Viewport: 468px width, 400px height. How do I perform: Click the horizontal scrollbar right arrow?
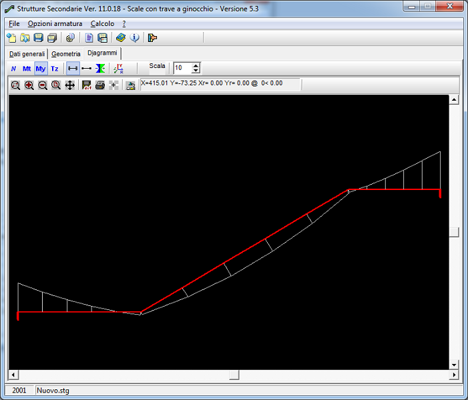pos(454,375)
